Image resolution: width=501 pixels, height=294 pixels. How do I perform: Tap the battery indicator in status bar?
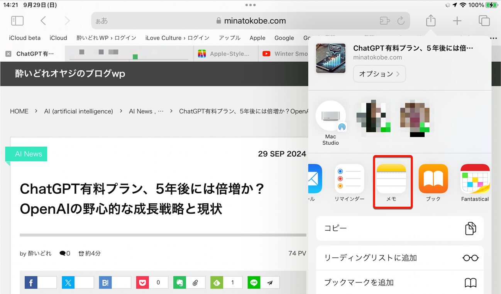[x=491, y=5]
